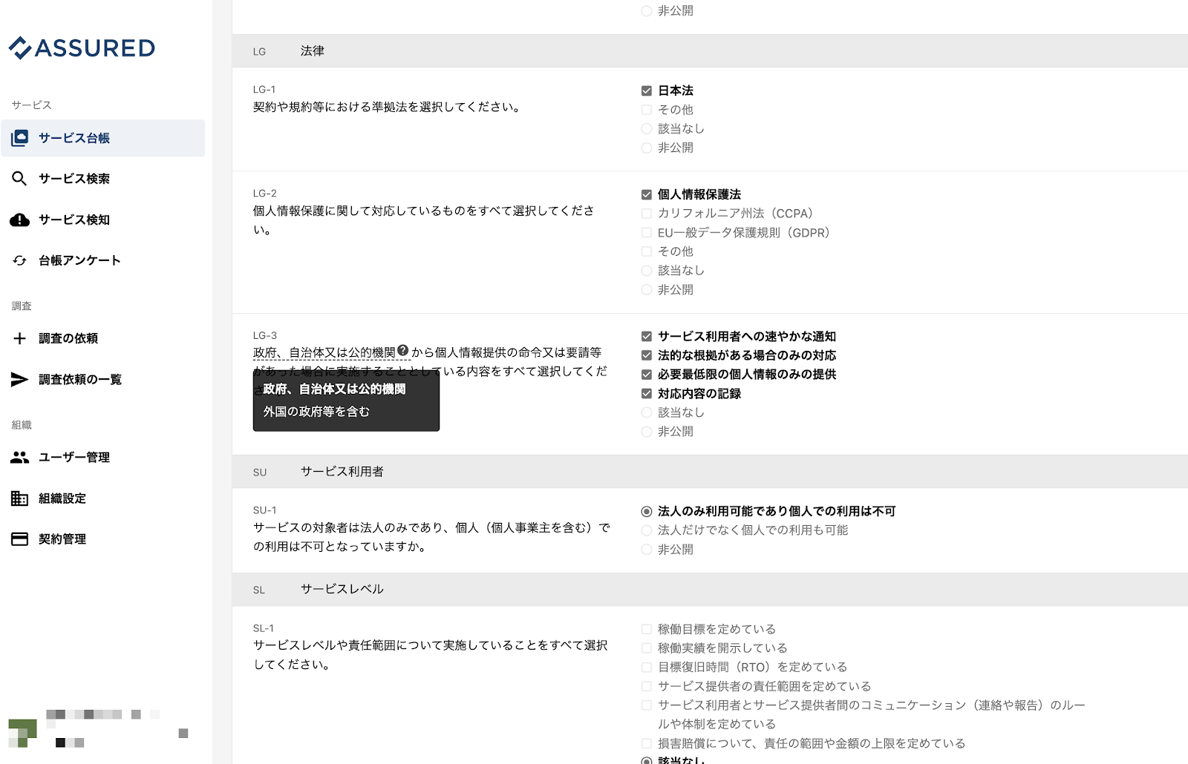The width and height of the screenshot is (1188, 764).
Task: Click the ASSURED logo
Action: point(82,48)
